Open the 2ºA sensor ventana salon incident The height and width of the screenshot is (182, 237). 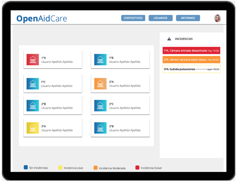click(191, 60)
